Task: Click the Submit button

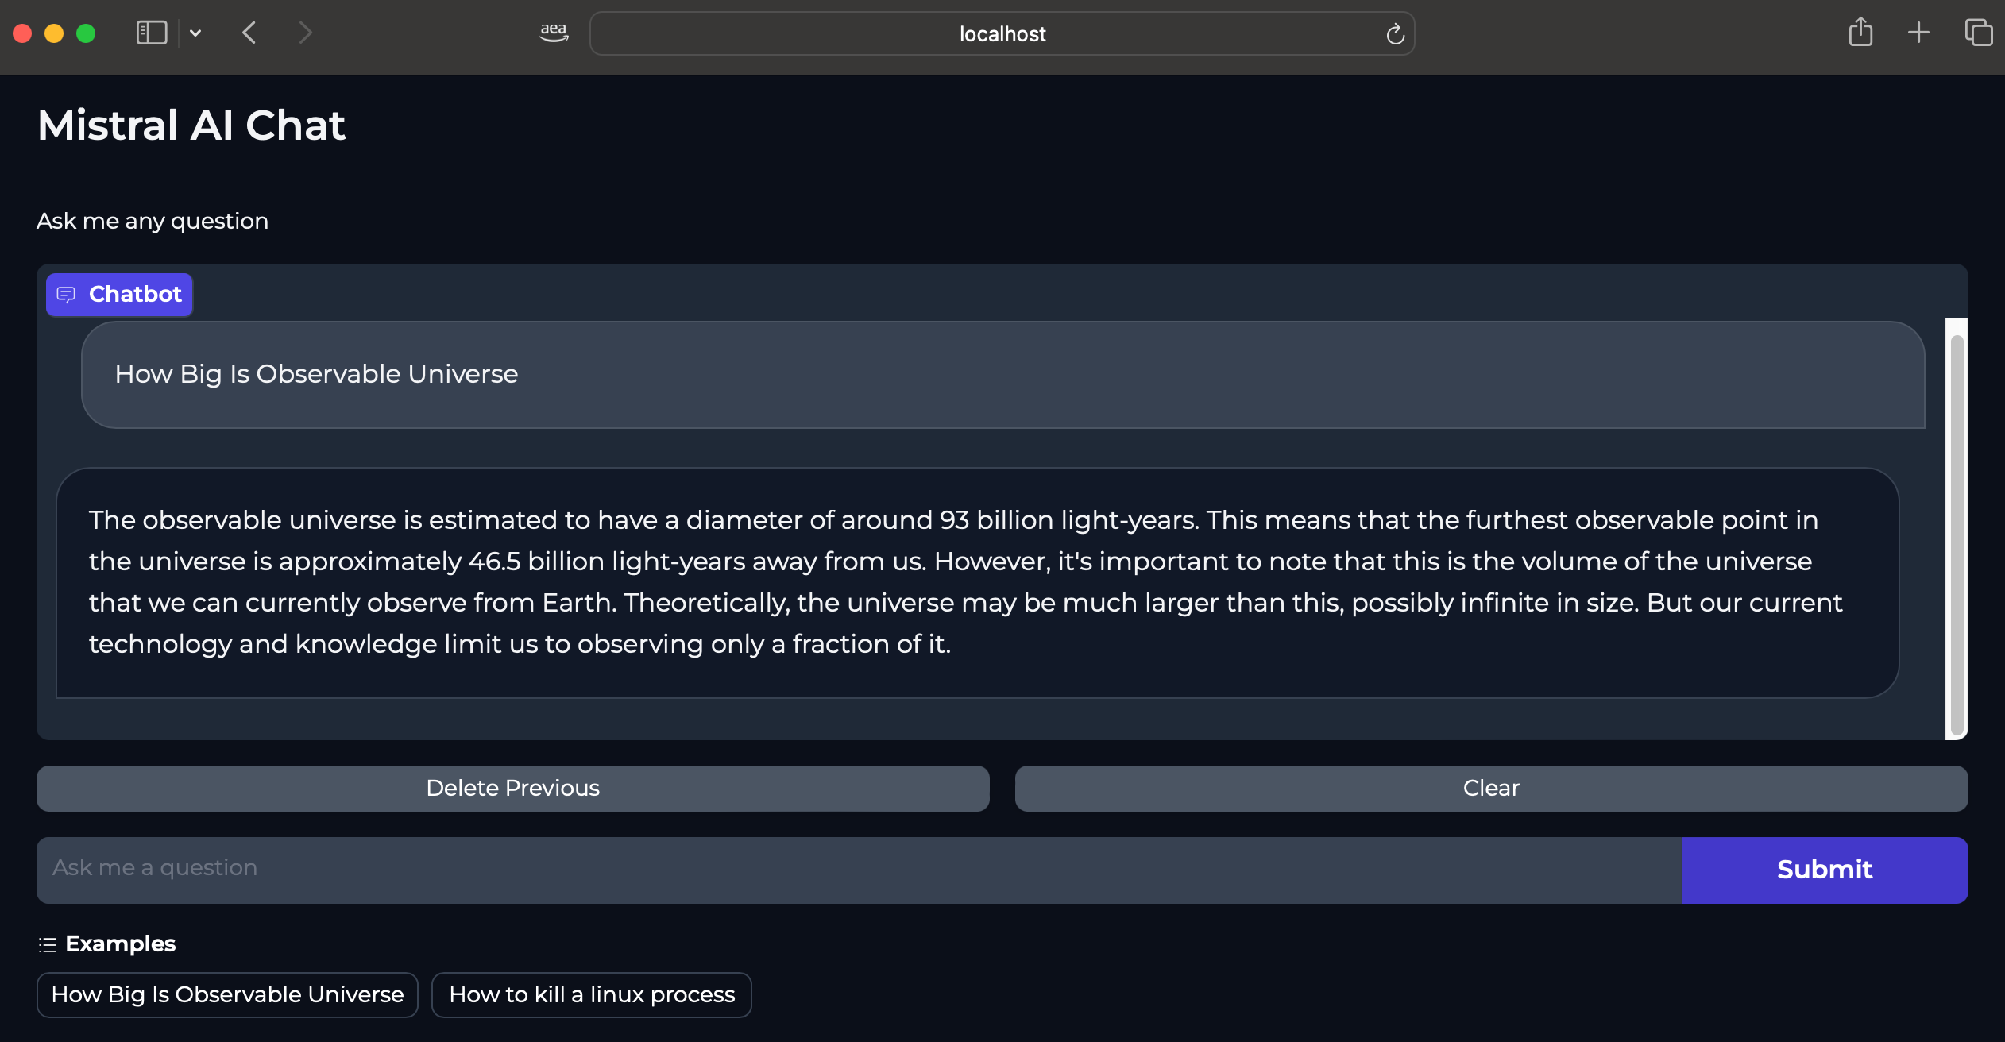Action: pyautogui.click(x=1824, y=870)
